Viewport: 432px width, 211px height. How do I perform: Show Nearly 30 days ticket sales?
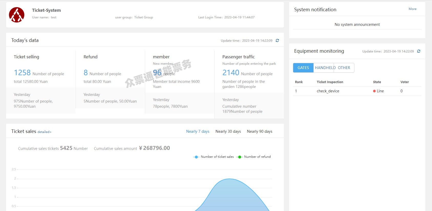(228, 131)
